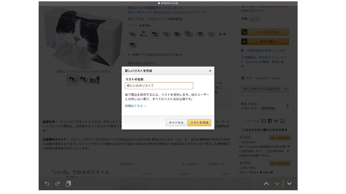Open the 数量 quantity dropdown

pyautogui.click(x=254, y=19)
